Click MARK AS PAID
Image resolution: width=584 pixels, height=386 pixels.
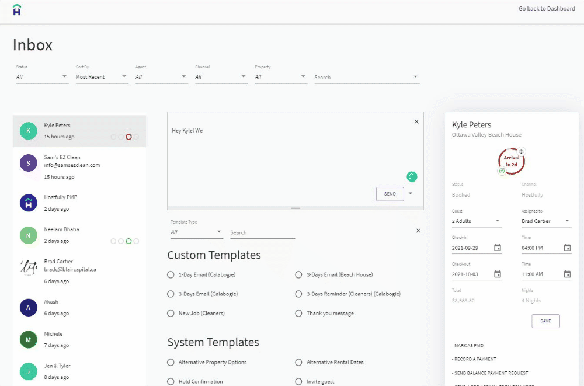tap(468, 345)
